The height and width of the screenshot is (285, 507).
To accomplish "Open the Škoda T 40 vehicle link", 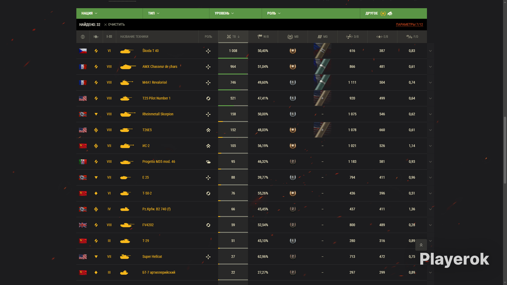I will 151,51.
